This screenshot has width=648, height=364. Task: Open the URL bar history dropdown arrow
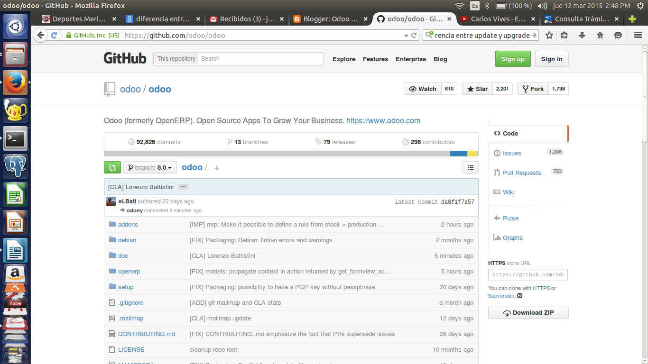coord(406,36)
